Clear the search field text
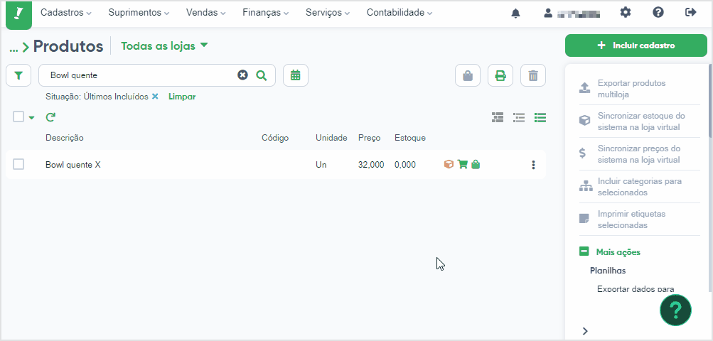This screenshot has height=341, width=713. [x=243, y=75]
